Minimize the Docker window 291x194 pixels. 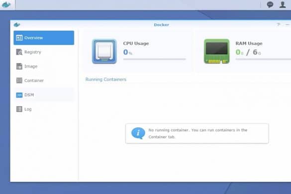[288, 25]
